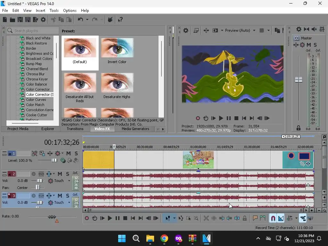Open track 2 audio FX dropdown arrow
The width and height of the screenshot is (328, 246).
pos(54,174)
